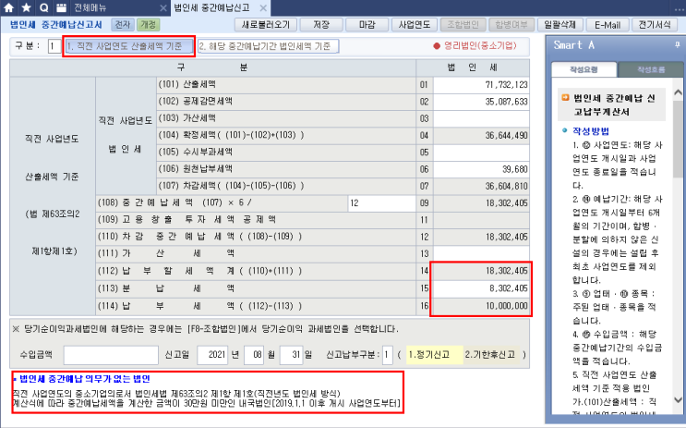Click the (101) 산출세액 value 71,732,123

[481, 84]
